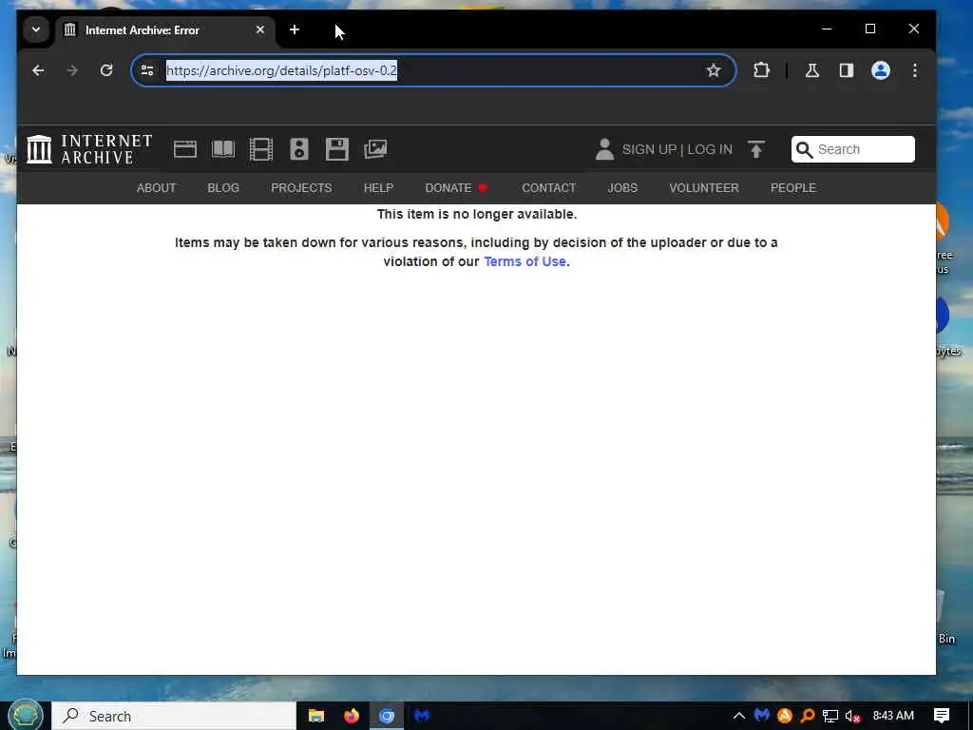Open File Explorer from the taskbar
The width and height of the screenshot is (973, 730).
(316, 717)
